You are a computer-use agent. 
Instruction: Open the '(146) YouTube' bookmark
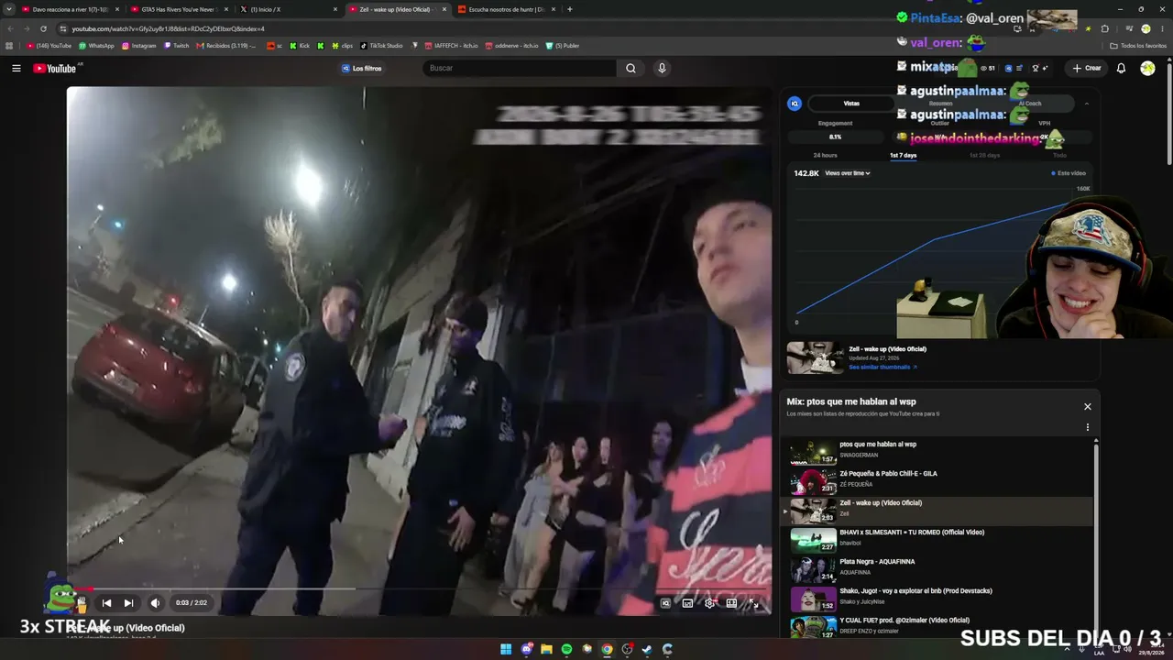(x=49, y=46)
